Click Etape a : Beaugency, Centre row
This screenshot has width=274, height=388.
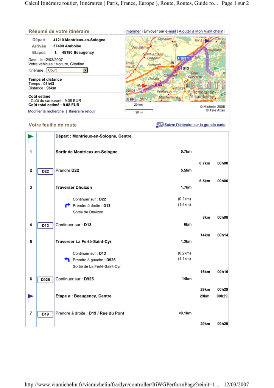84,296
